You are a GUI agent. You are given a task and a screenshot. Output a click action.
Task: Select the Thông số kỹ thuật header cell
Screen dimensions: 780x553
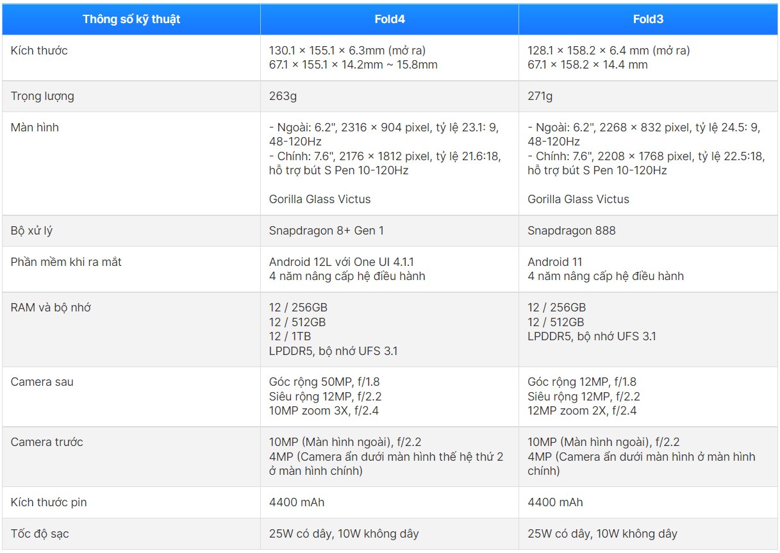(131, 19)
